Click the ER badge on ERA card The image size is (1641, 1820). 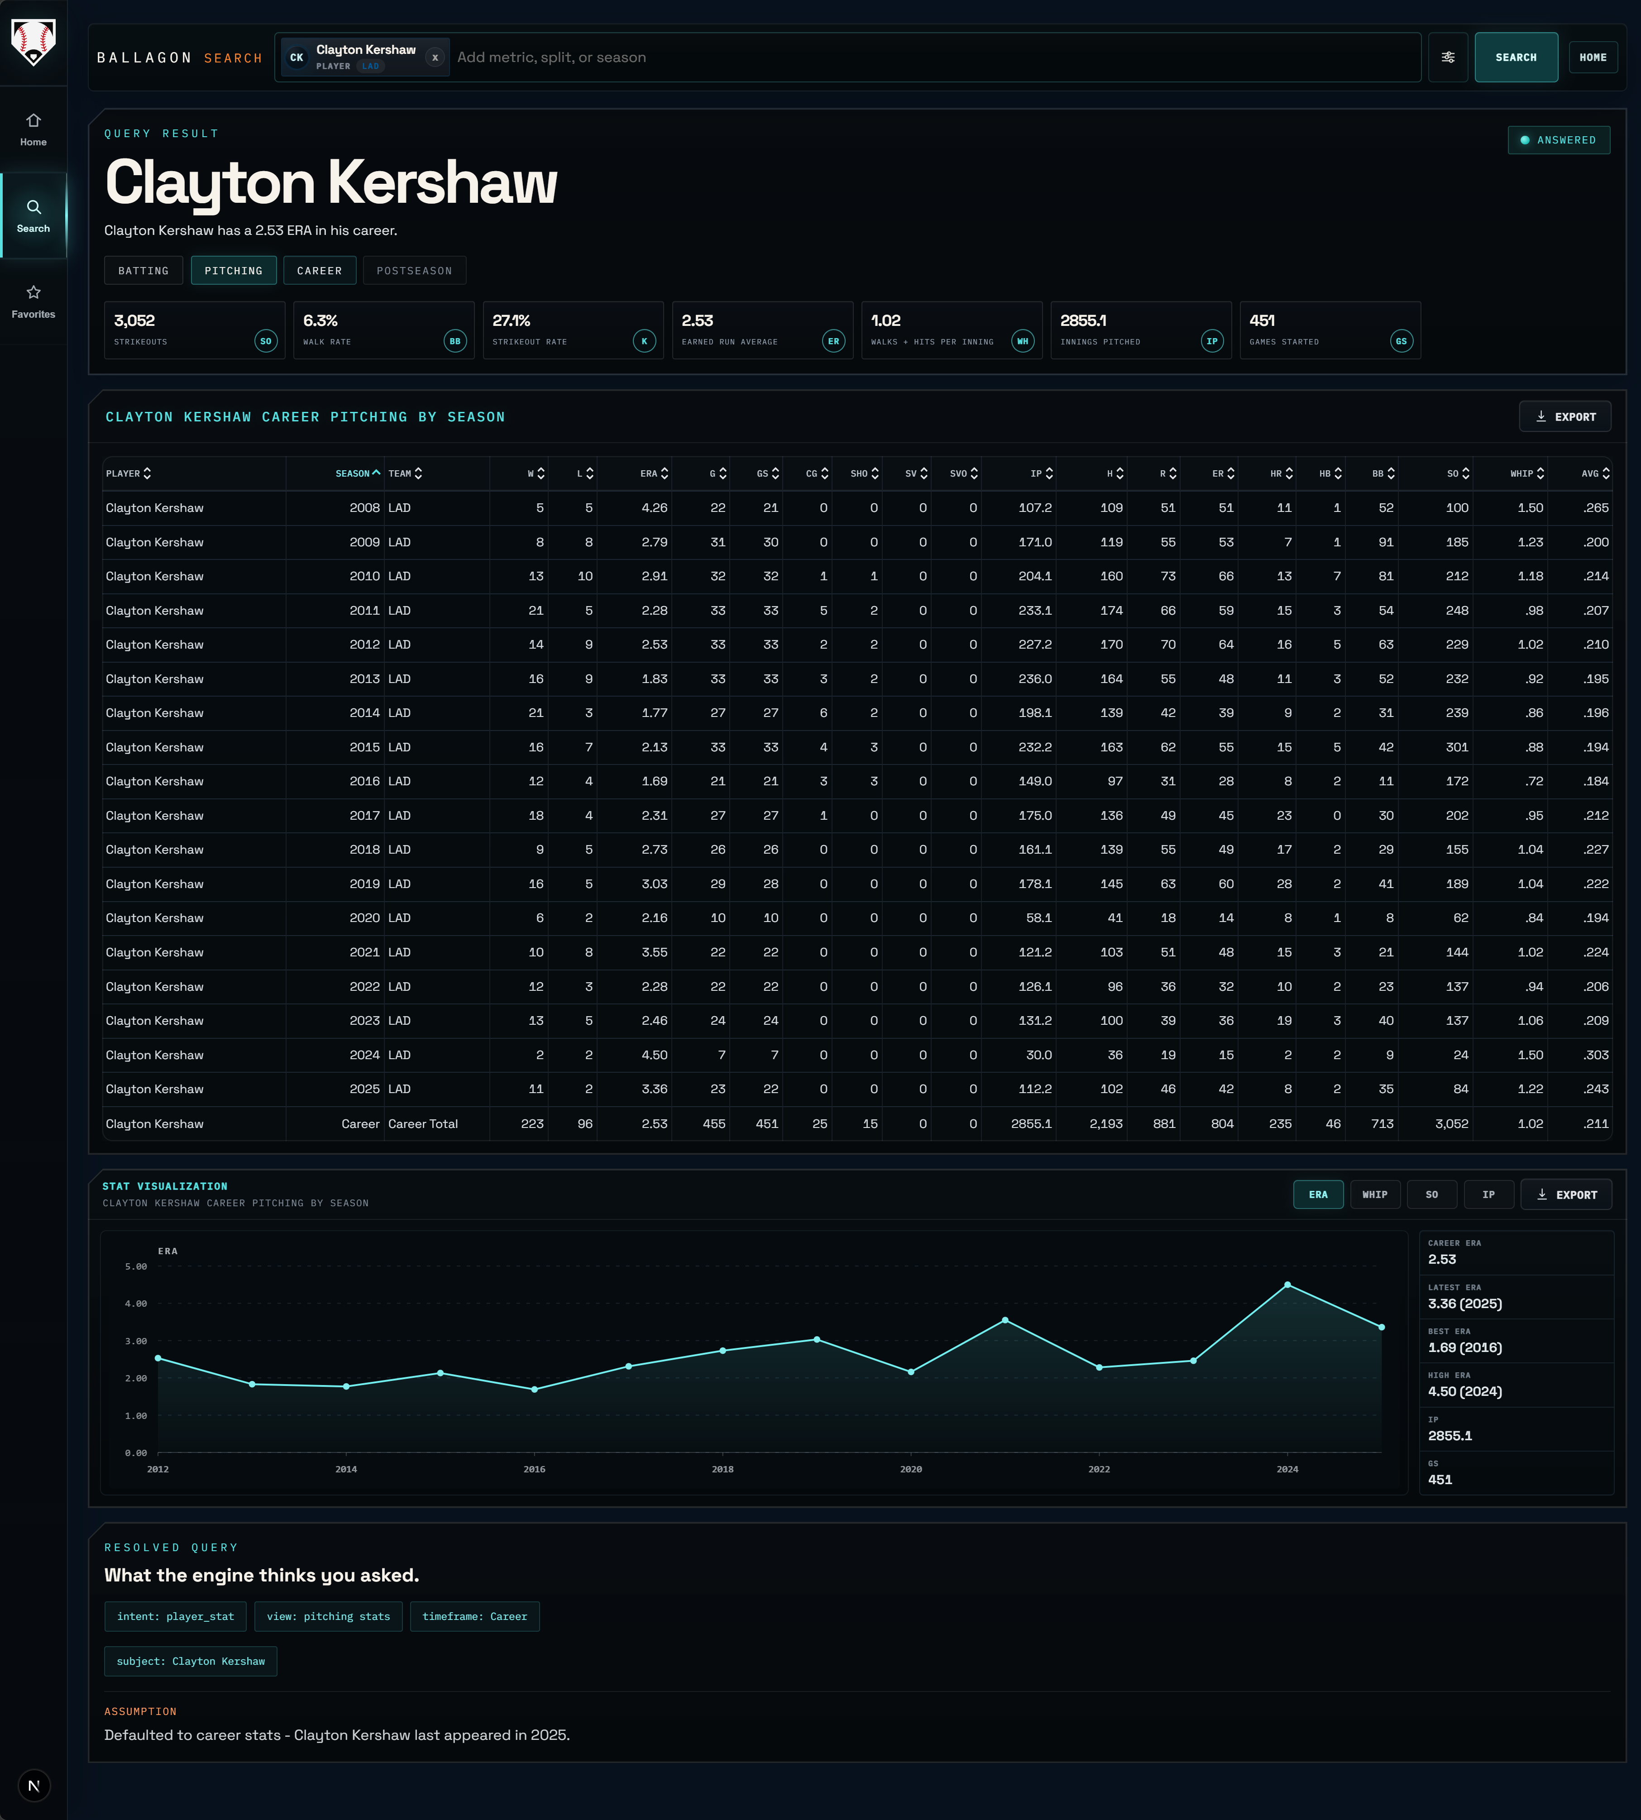point(833,342)
